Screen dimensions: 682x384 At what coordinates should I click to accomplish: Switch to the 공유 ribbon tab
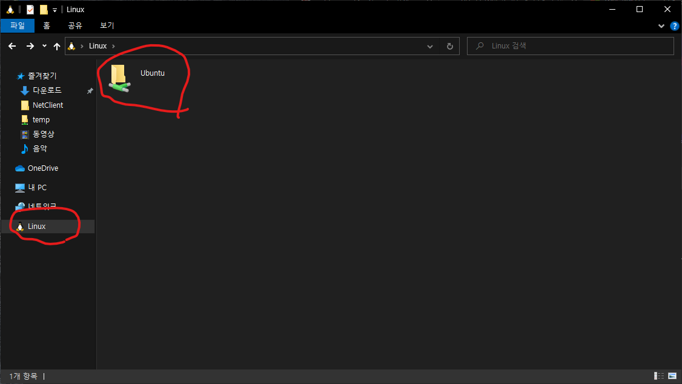click(x=75, y=25)
